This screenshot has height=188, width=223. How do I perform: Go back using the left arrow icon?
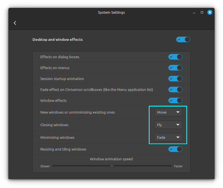[15, 23]
